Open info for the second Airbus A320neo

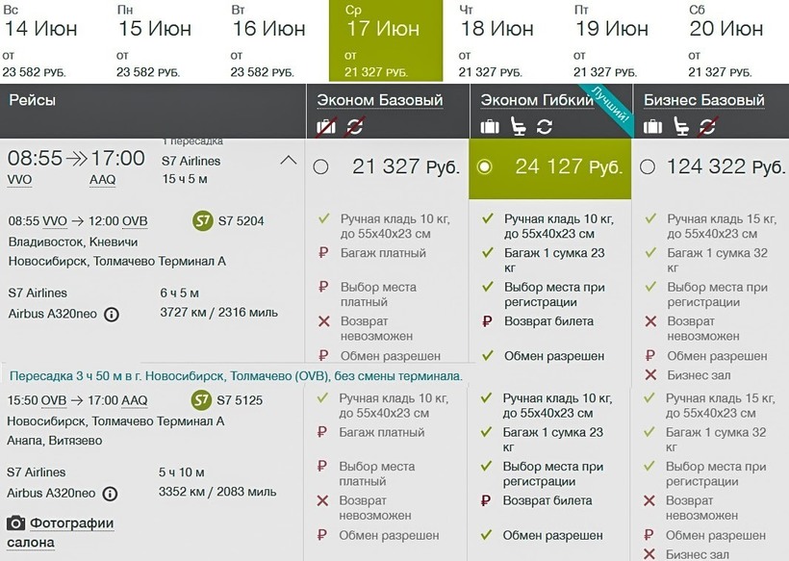point(112,494)
